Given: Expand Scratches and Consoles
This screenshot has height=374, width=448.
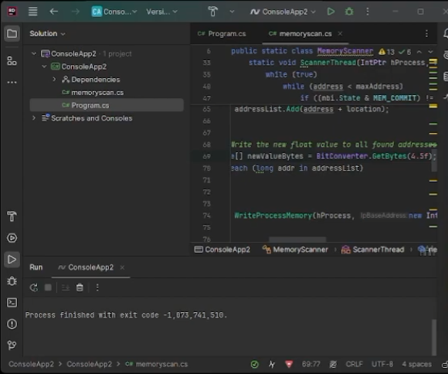Looking at the screenshot, I should pos(34,117).
